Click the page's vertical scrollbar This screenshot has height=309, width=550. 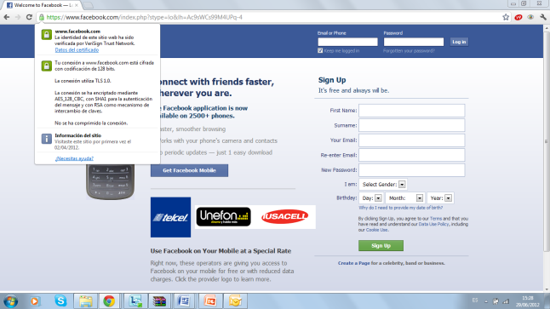547,141
